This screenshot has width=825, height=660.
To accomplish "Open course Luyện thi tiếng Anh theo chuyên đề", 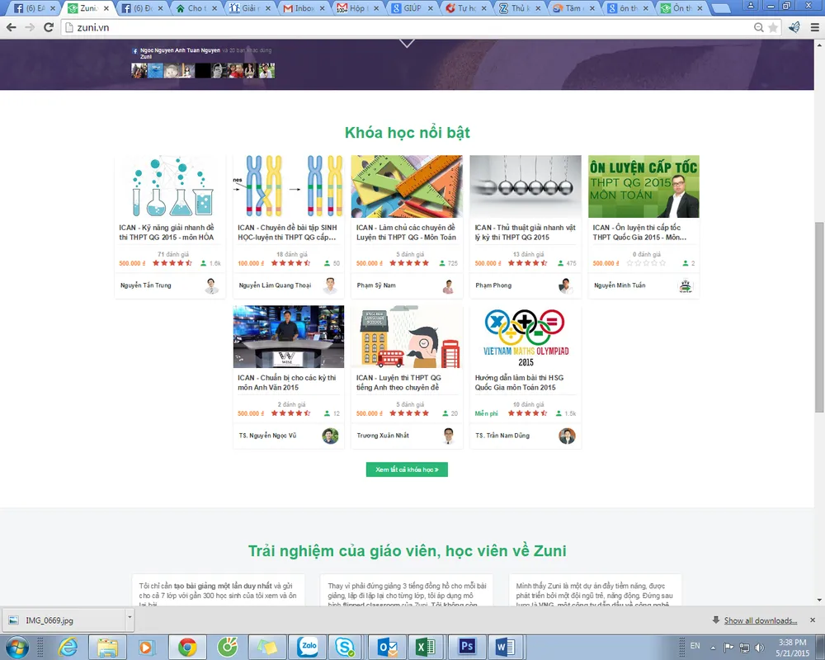I will 398,383.
